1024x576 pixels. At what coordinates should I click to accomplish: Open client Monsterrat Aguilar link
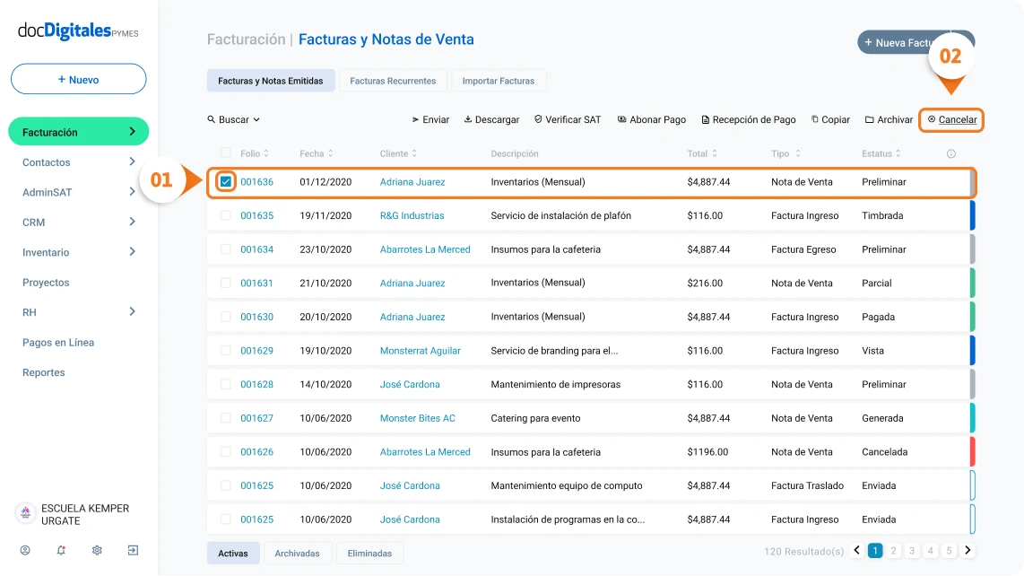pos(420,351)
